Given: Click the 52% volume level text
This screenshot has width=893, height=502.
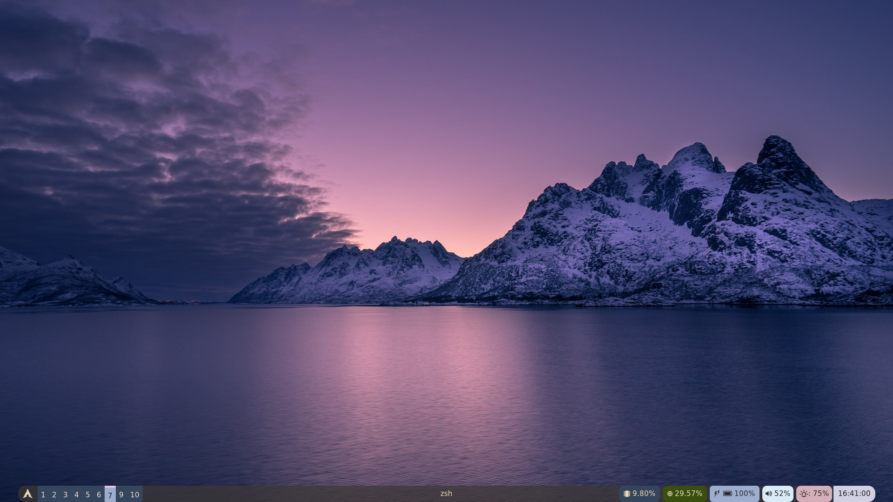Looking at the screenshot, I should pos(782,494).
